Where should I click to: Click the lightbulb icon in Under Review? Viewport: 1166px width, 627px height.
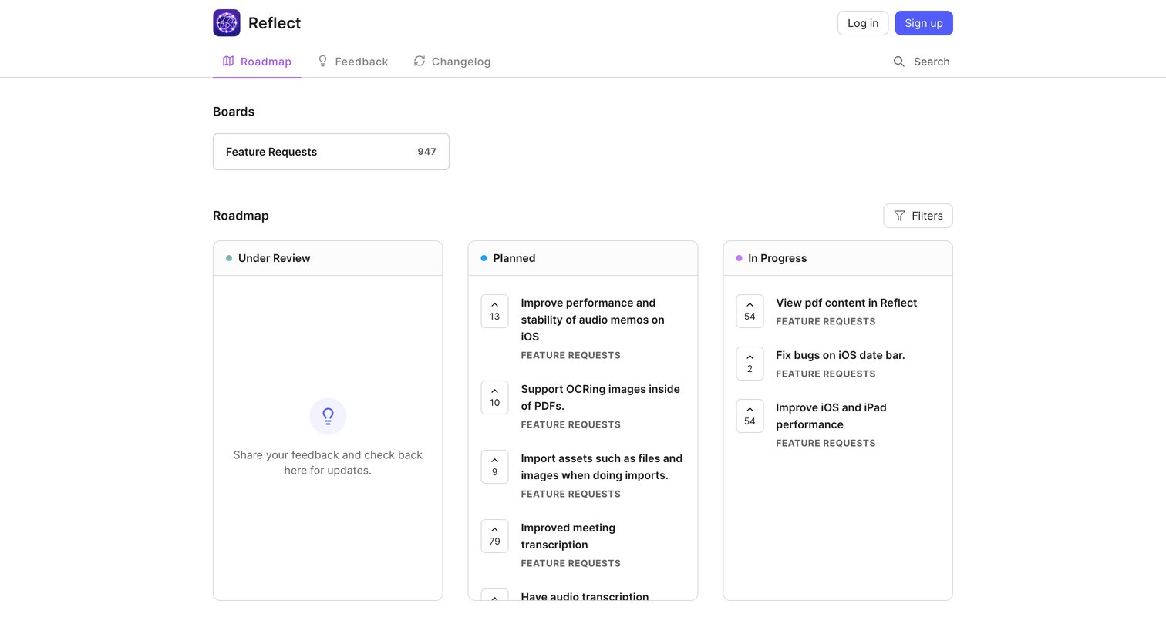click(328, 416)
